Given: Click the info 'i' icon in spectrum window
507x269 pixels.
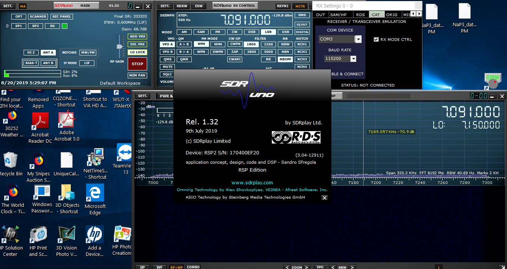Looking at the screenshot, I should pos(438,267).
